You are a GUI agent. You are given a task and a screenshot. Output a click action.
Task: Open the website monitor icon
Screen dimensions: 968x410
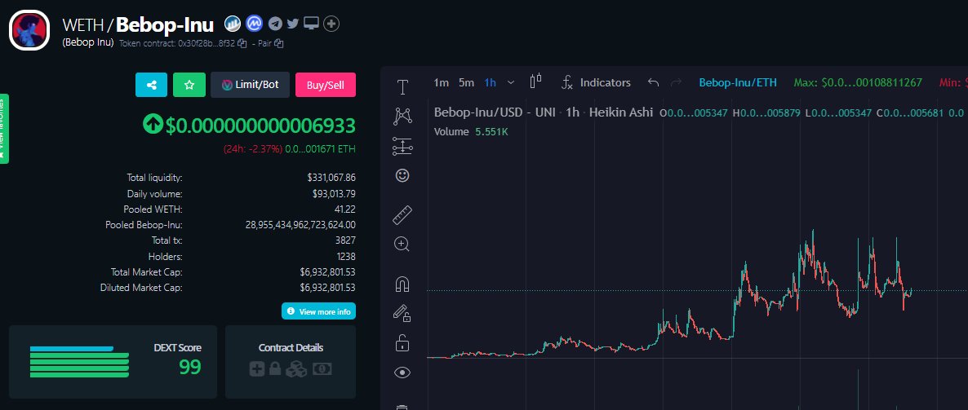[x=311, y=24]
